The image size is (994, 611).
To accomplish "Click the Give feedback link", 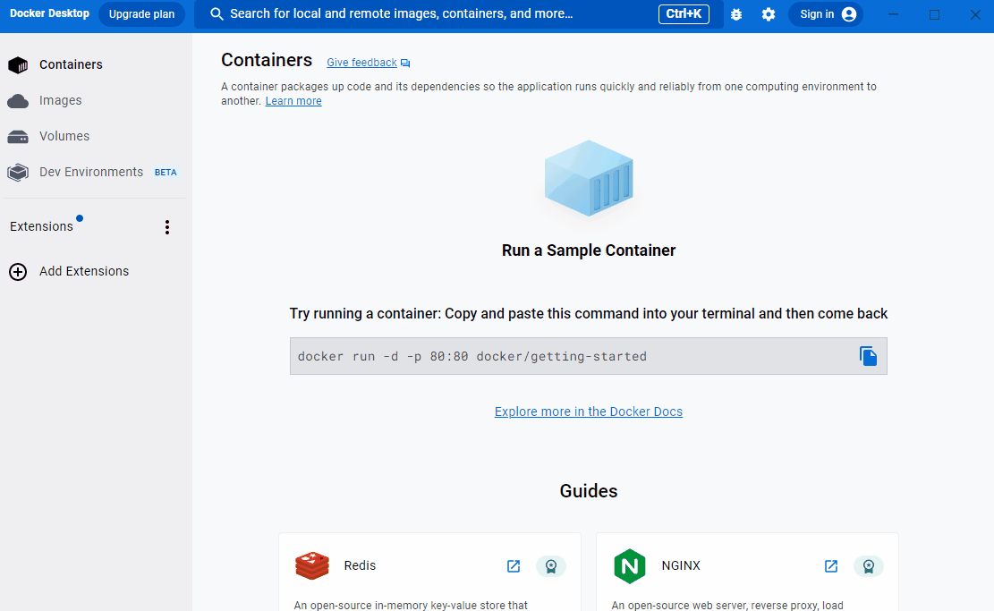I will [361, 63].
